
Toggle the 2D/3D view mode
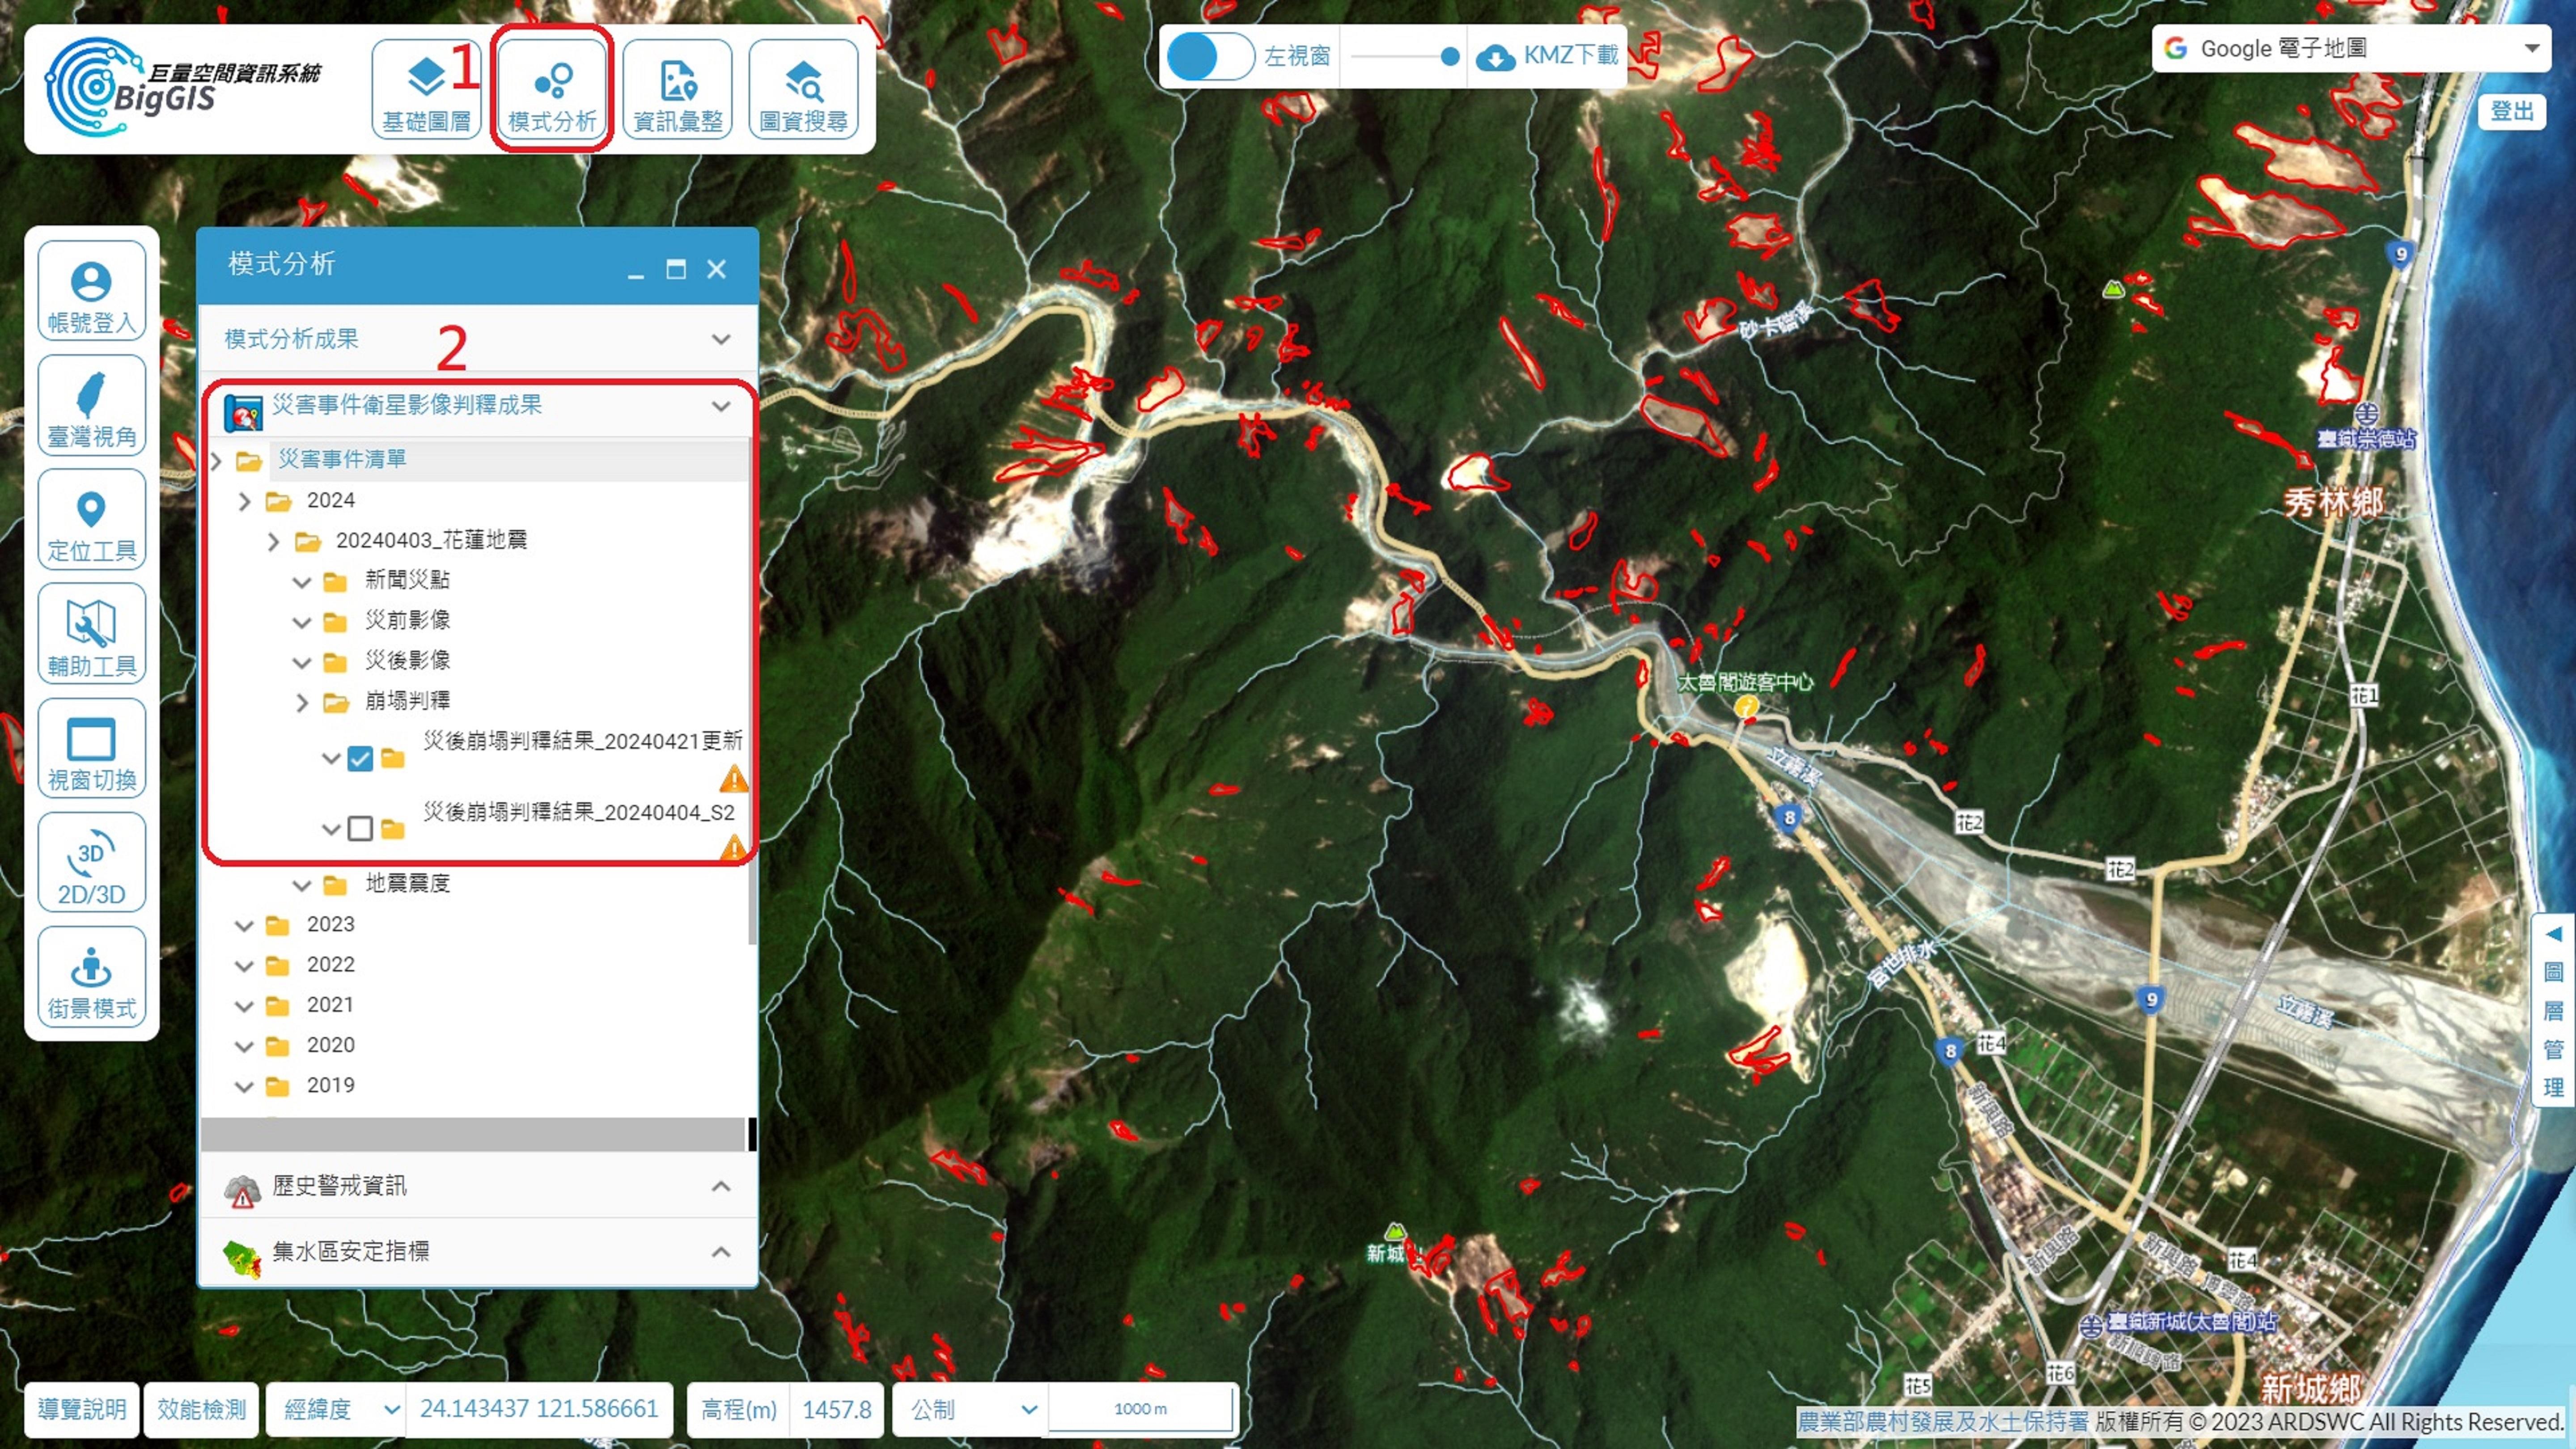coord(91,862)
